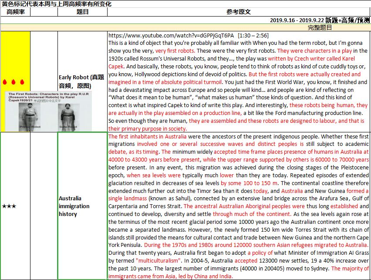371x280 pixels.
Task: Select the 题目 header cell
Action: [x=82, y=12]
